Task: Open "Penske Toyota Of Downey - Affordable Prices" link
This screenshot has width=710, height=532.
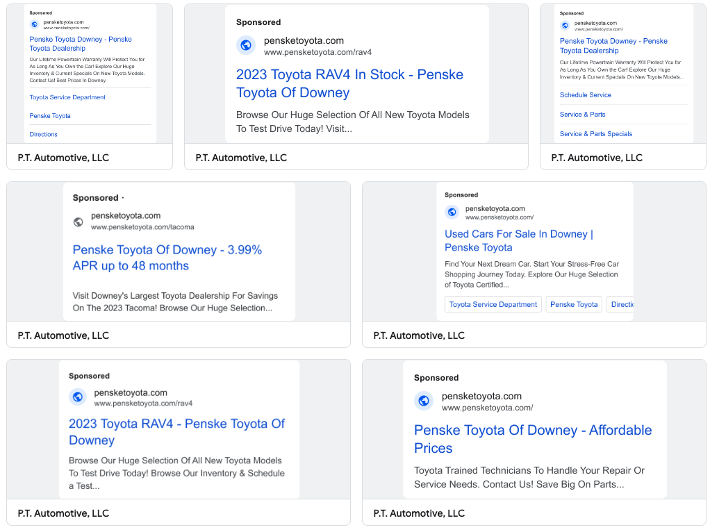Action: (532, 439)
